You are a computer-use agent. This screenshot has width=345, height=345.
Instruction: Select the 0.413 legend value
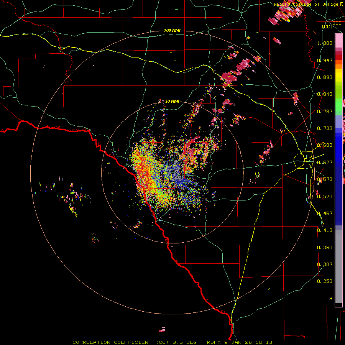[x=325, y=230]
